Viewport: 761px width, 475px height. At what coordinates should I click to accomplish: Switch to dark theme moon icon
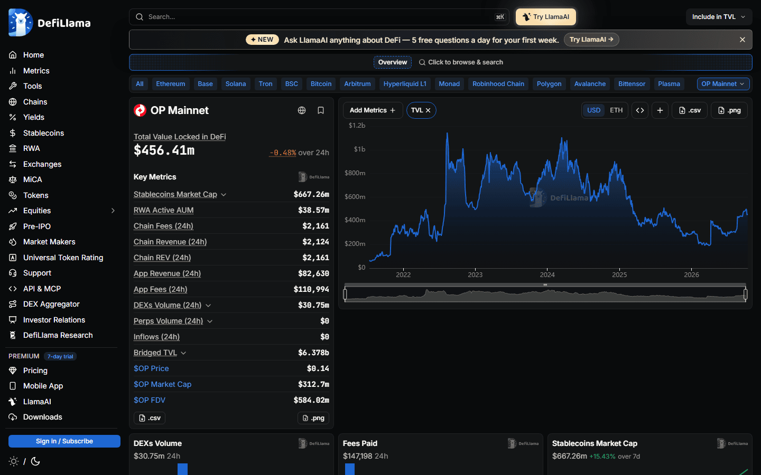pos(35,461)
